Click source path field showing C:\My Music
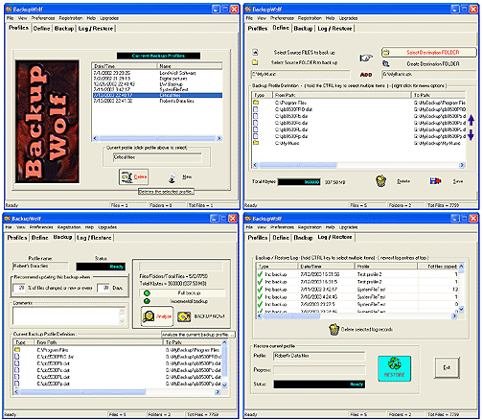Image resolution: width=483 pixels, height=420 pixels. pyautogui.click(x=301, y=75)
